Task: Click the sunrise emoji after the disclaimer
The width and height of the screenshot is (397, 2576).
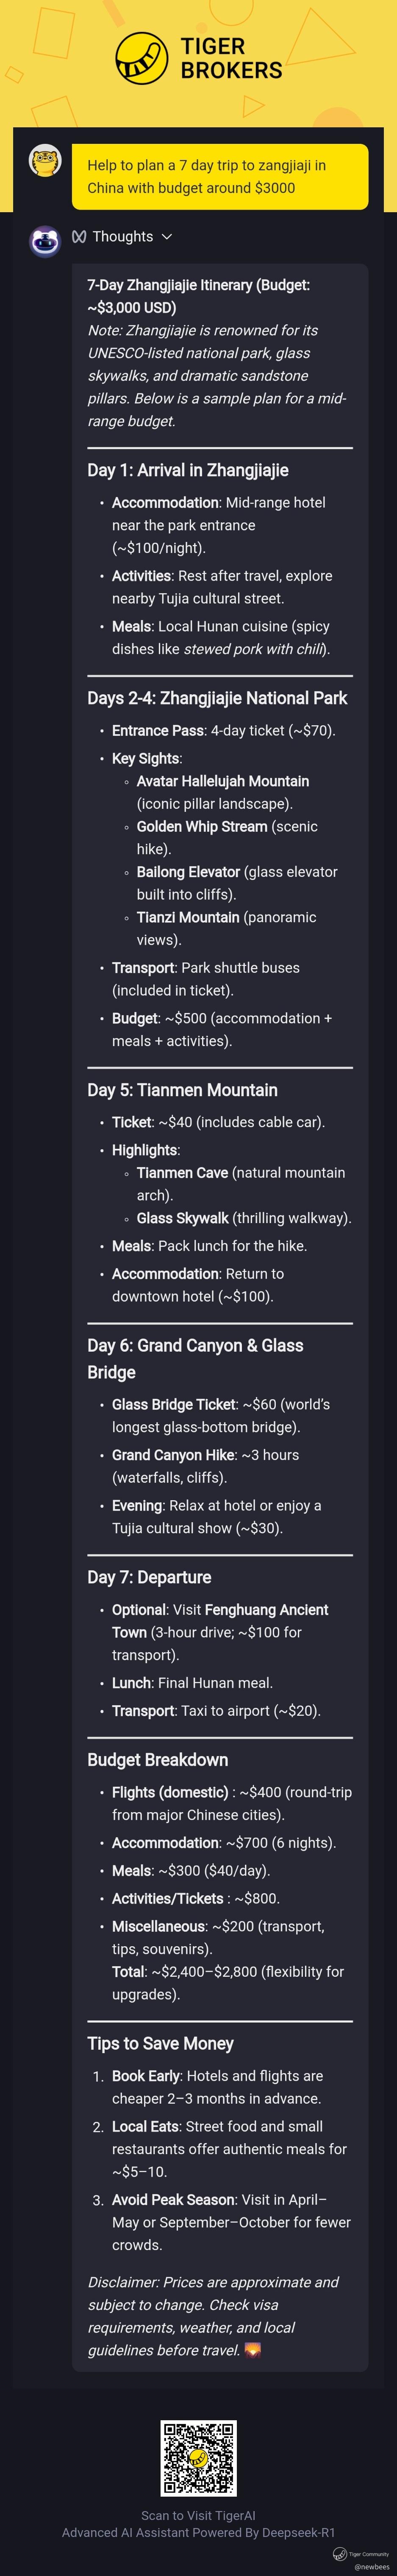Action: point(253,2350)
